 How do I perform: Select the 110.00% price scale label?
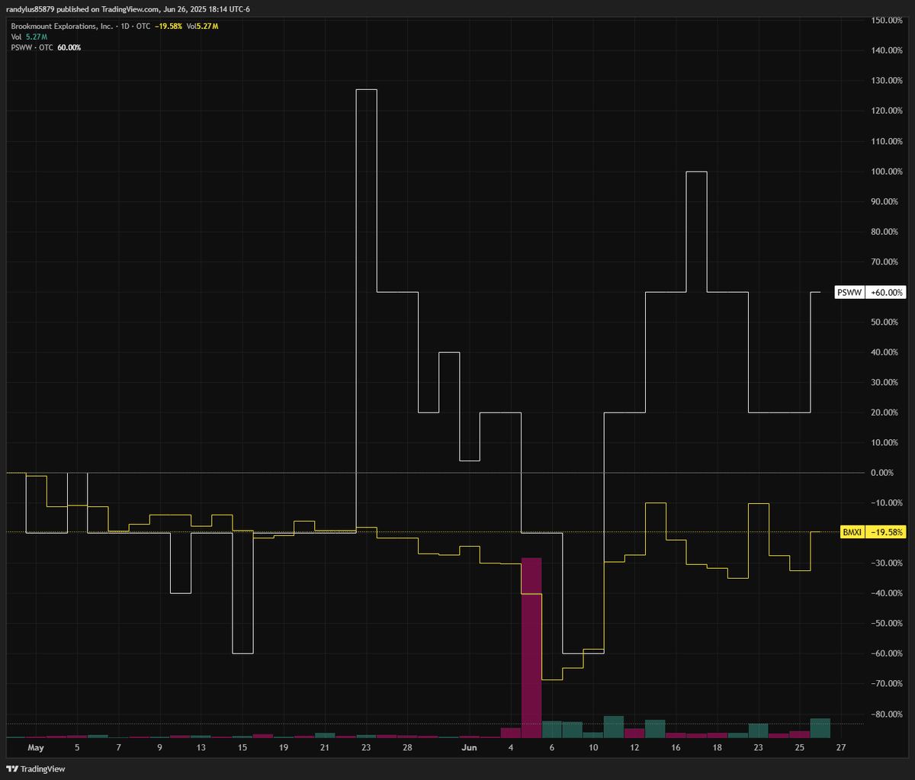tap(886, 141)
